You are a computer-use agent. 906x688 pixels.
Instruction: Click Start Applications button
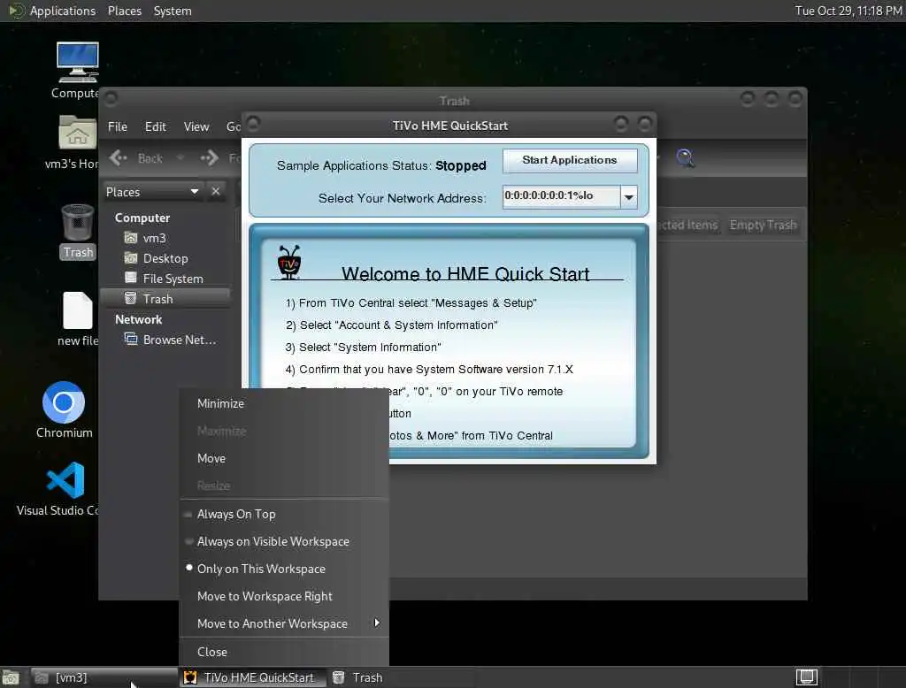click(569, 160)
